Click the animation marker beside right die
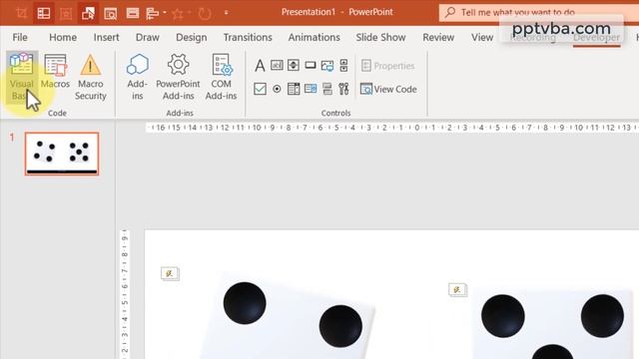The width and height of the screenshot is (639, 359). [457, 290]
